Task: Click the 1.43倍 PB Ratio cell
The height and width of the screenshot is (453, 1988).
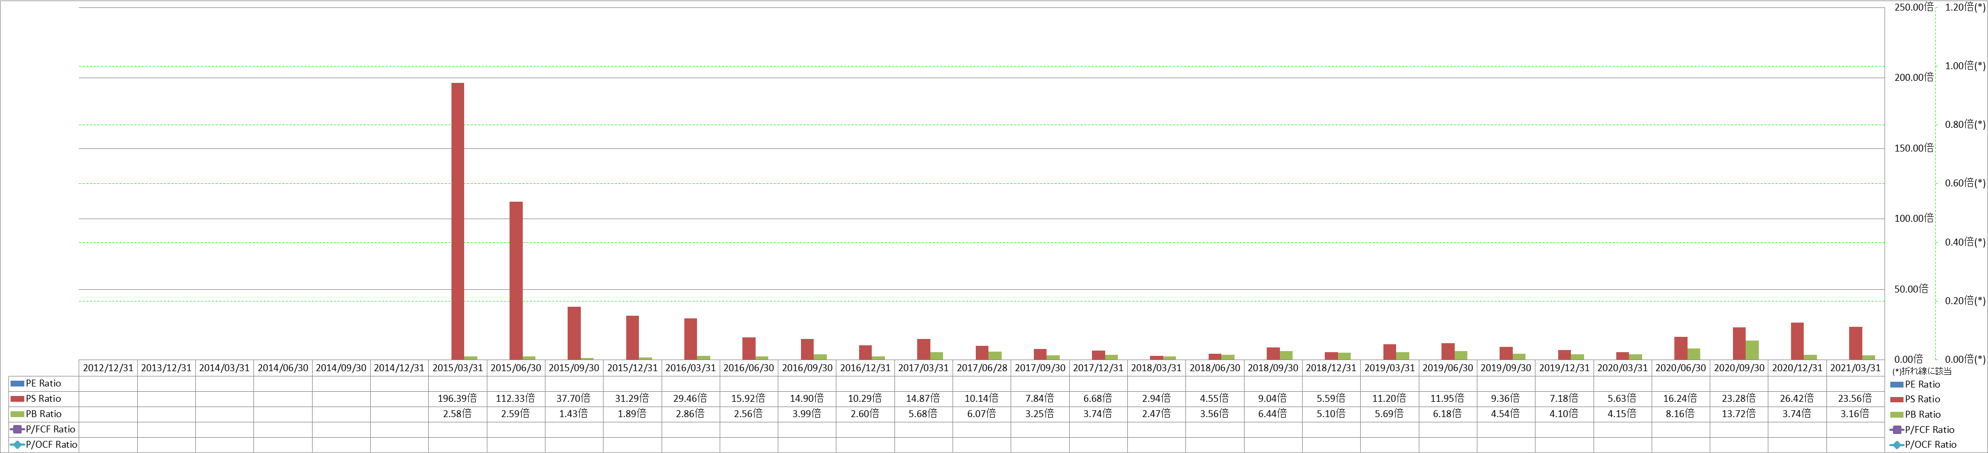Action: pos(574,414)
